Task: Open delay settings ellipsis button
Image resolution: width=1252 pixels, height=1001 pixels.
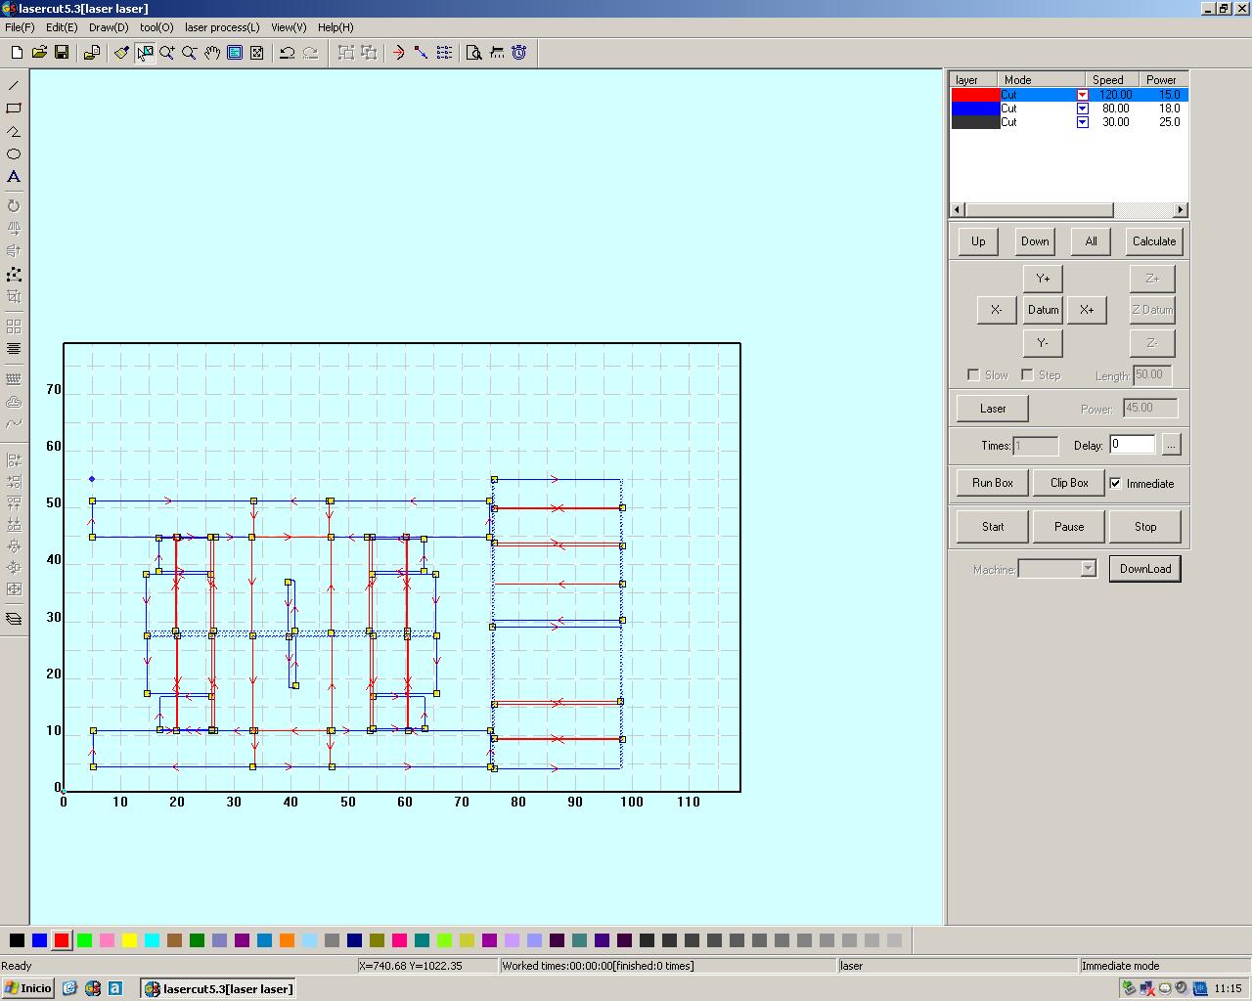Action: point(1171,445)
